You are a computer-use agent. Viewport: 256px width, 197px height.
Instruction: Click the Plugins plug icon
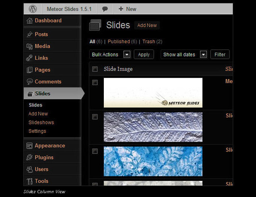(x=29, y=157)
